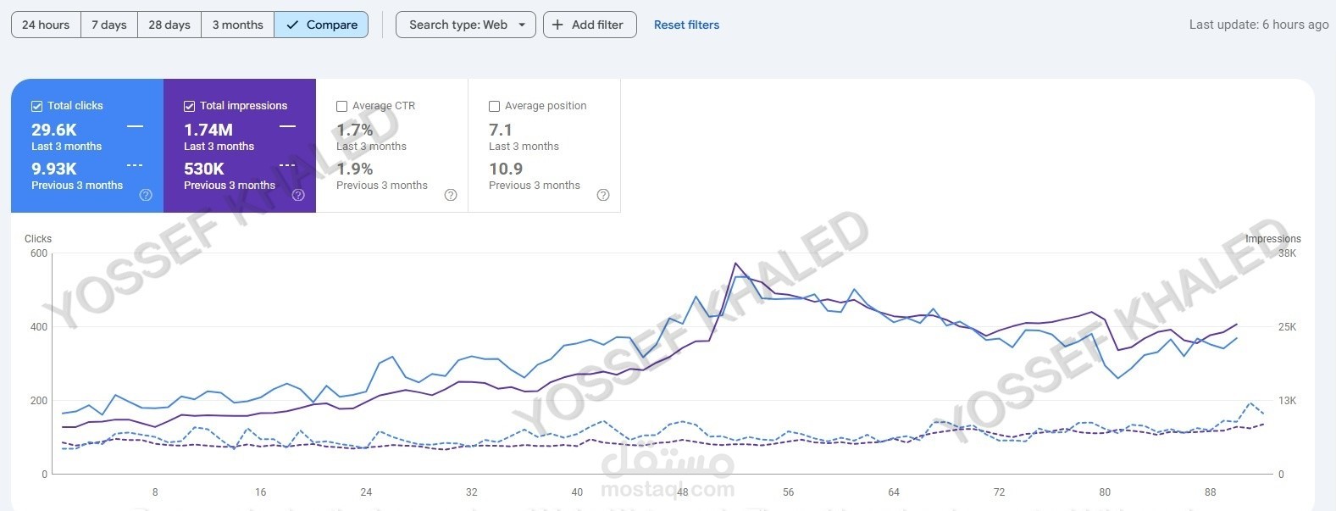Click the Add filter button
This screenshot has height=511, width=1336.
click(590, 25)
